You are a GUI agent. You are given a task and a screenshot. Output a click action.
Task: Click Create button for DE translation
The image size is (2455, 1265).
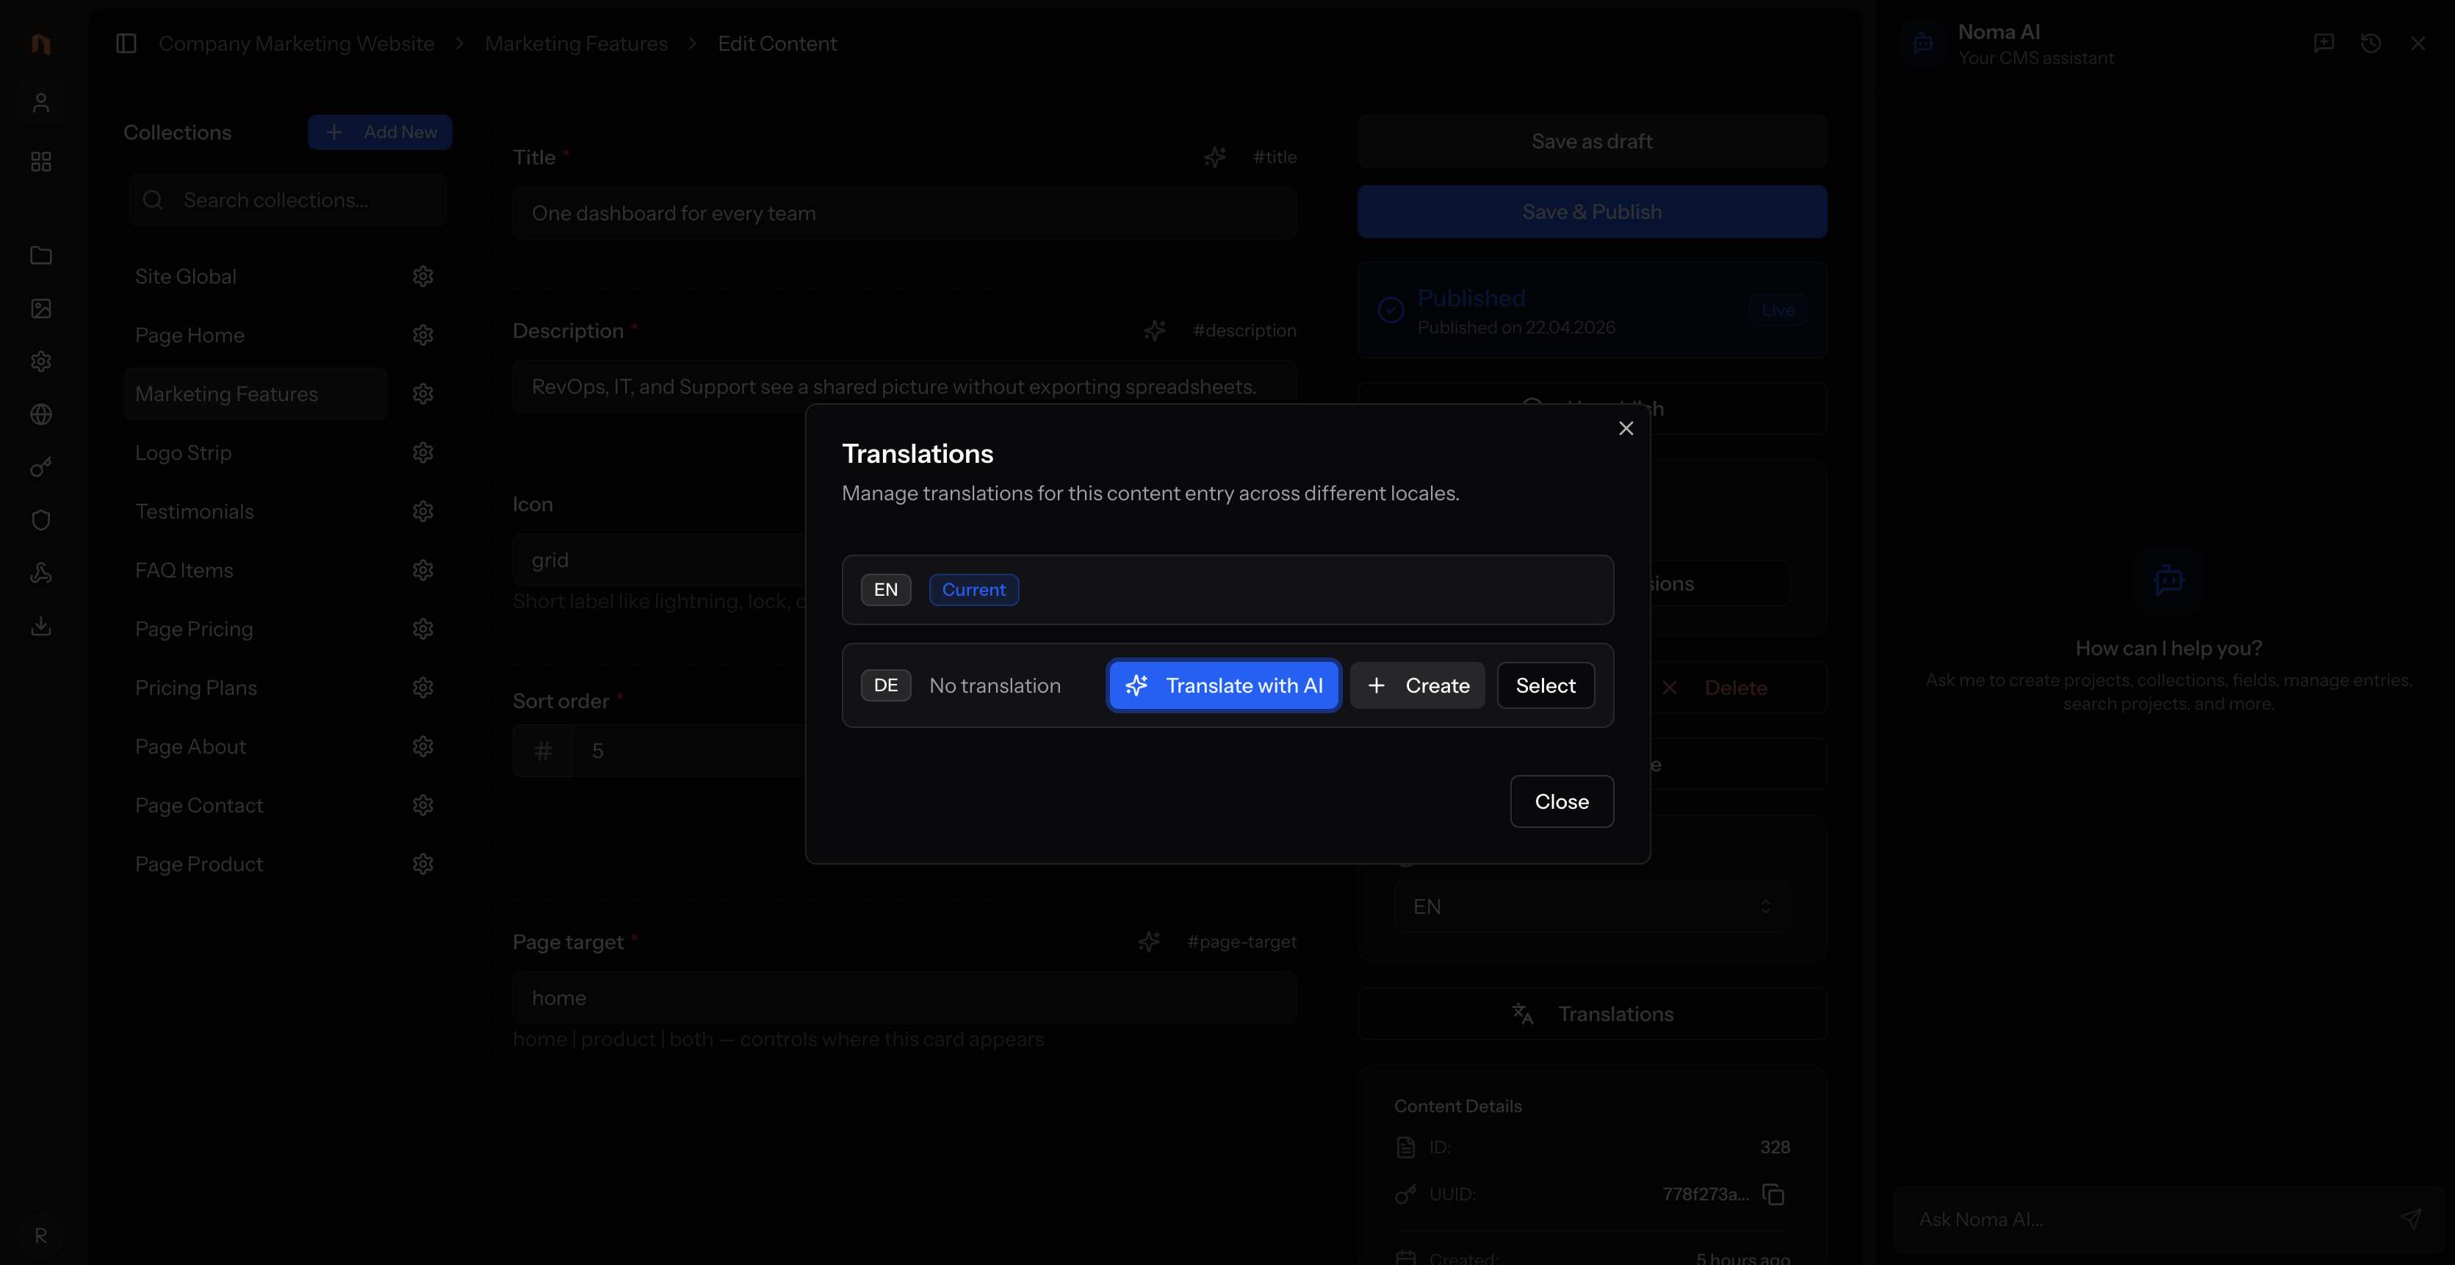point(1417,685)
